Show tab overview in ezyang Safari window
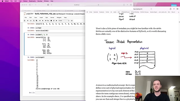 pos(177,9)
